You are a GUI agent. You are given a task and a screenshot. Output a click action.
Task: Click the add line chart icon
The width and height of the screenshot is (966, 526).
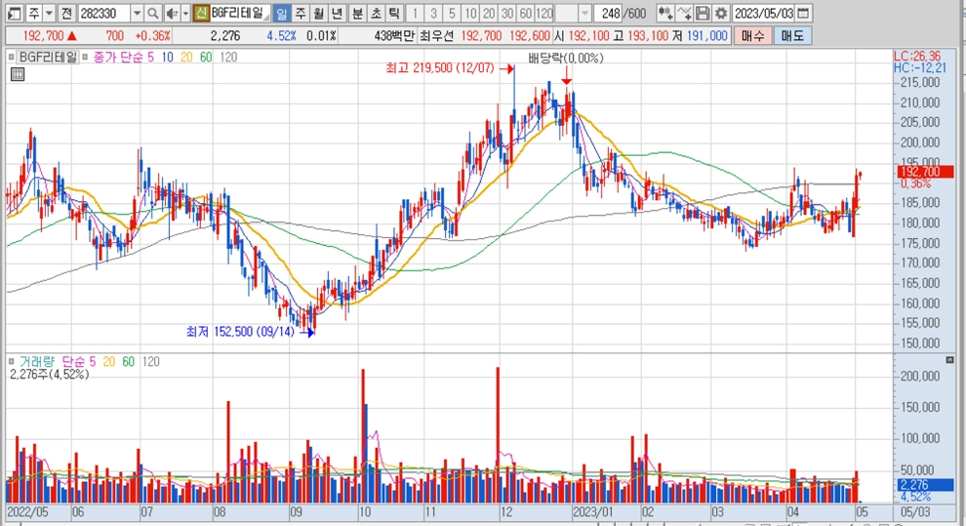pyautogui.click(x=684, y=14)
